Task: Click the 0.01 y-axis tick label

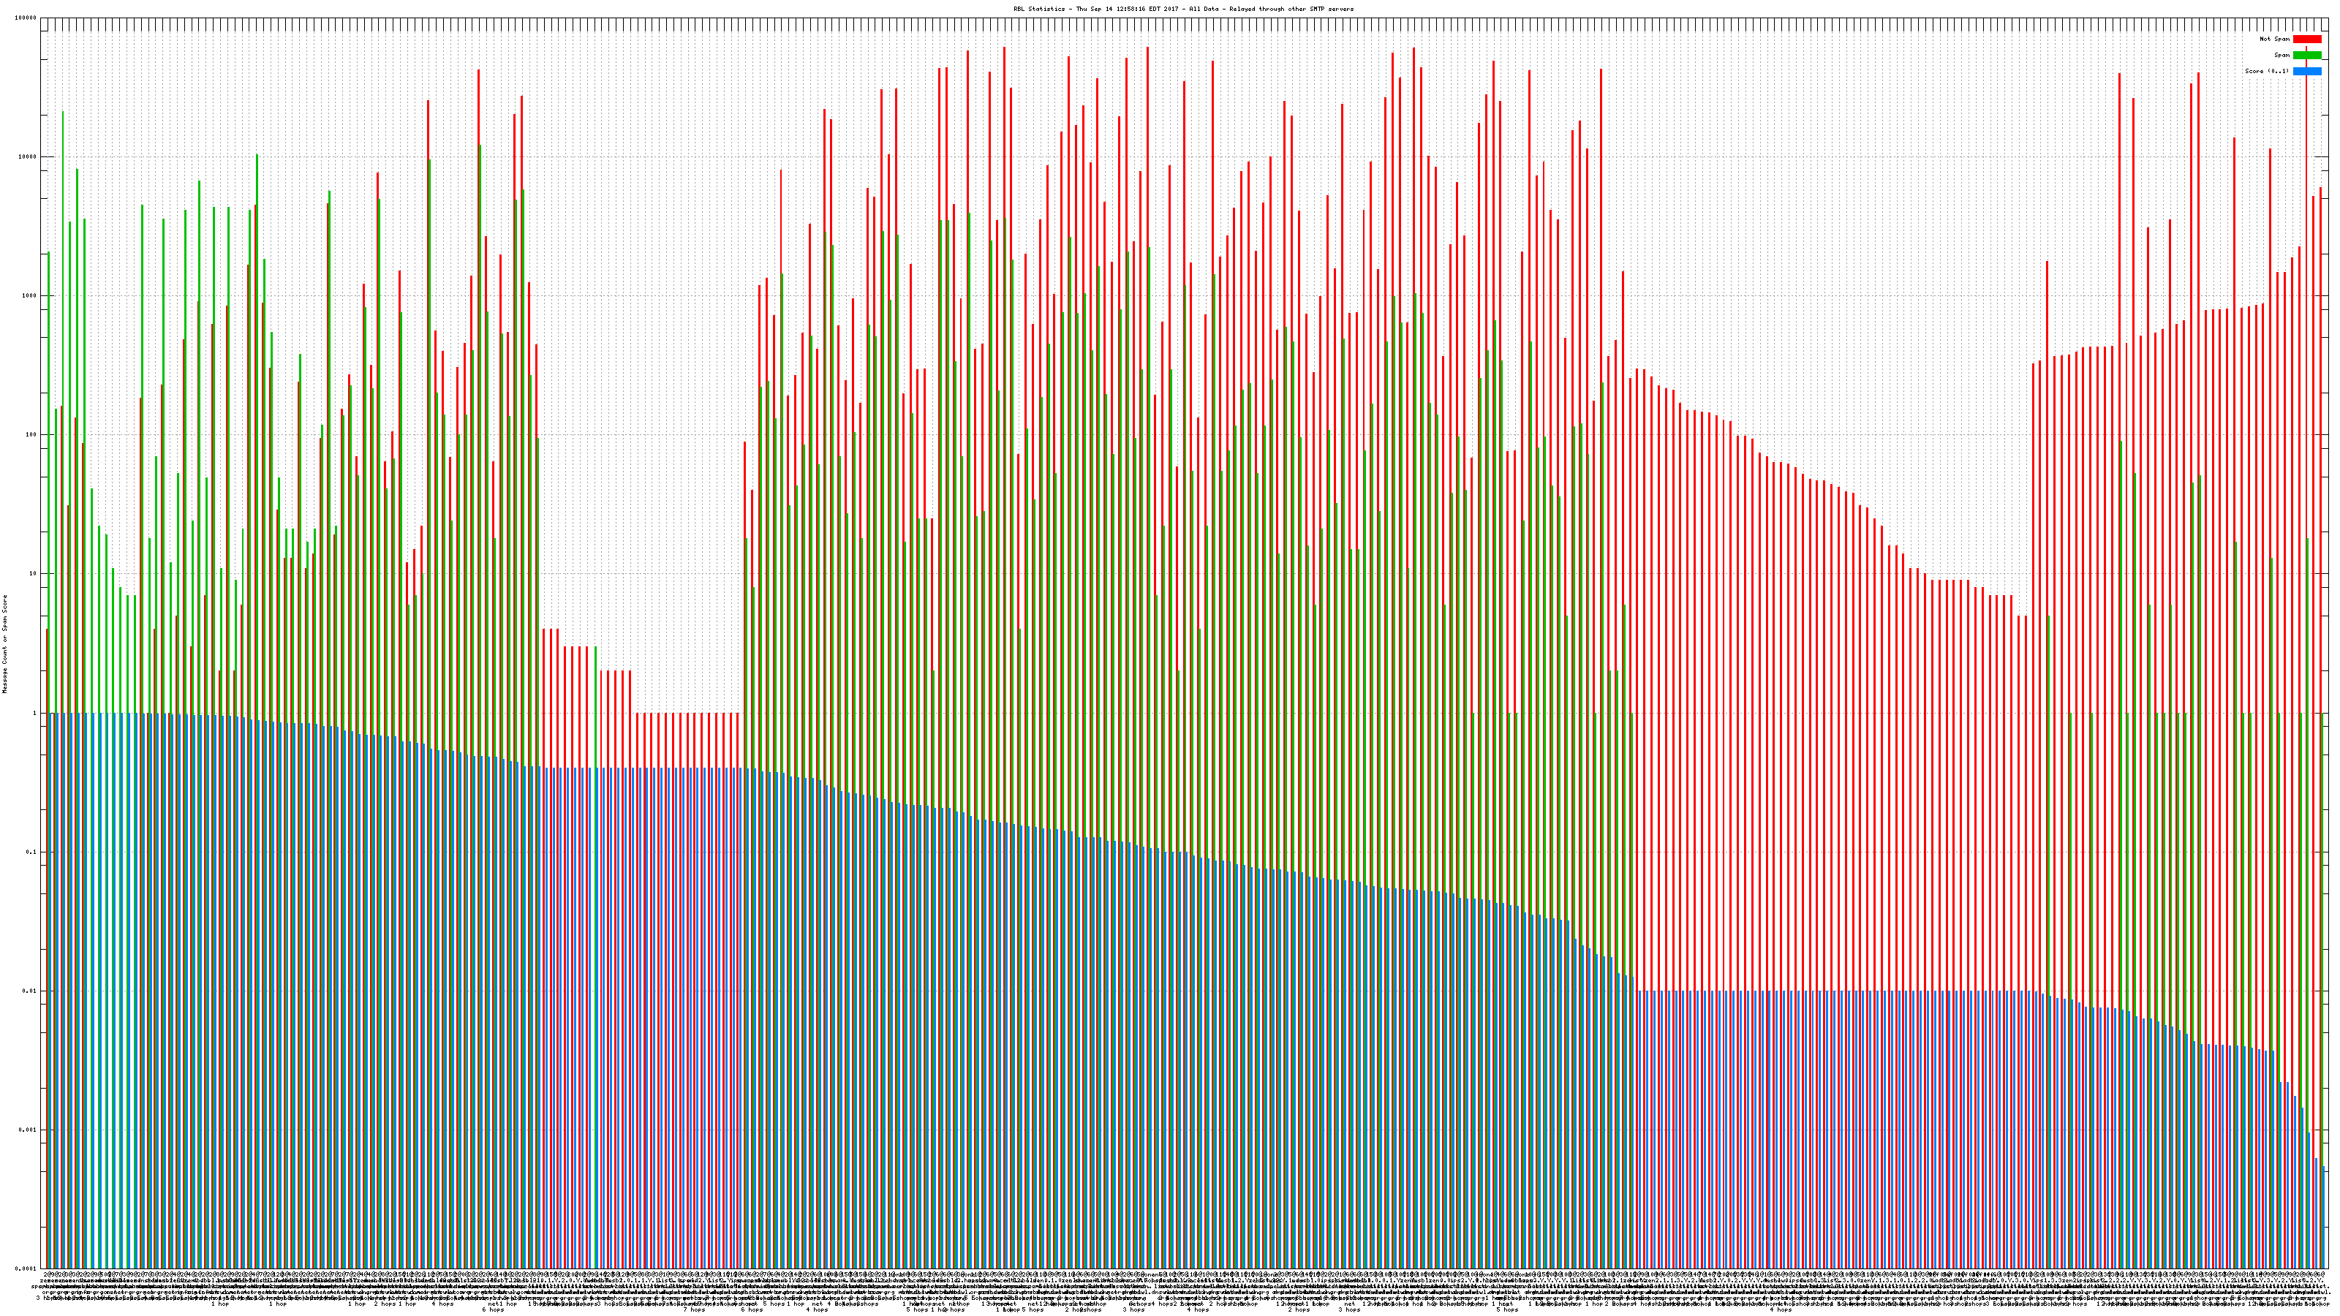Action: (30, 991)
